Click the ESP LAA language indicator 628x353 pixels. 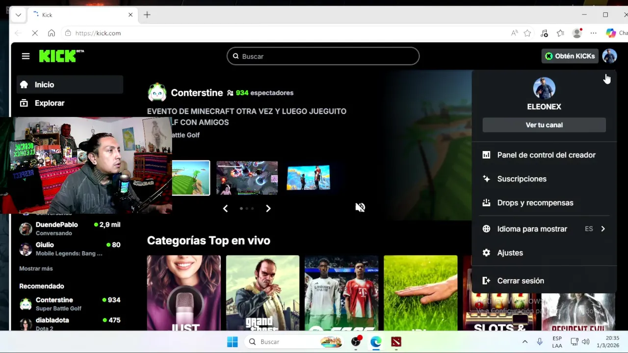coord(557,342)
